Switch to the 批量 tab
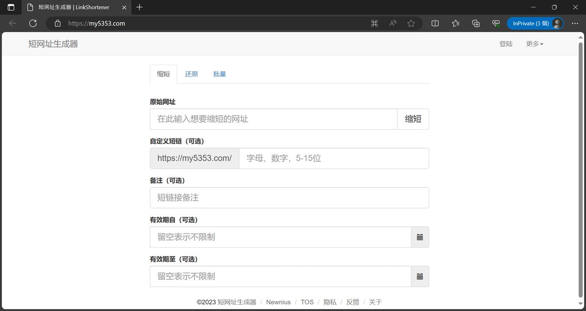 pos(220,74)
